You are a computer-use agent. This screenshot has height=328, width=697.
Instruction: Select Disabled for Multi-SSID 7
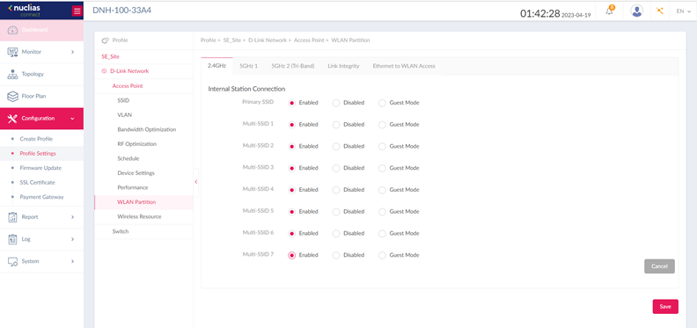coord(336,255)
